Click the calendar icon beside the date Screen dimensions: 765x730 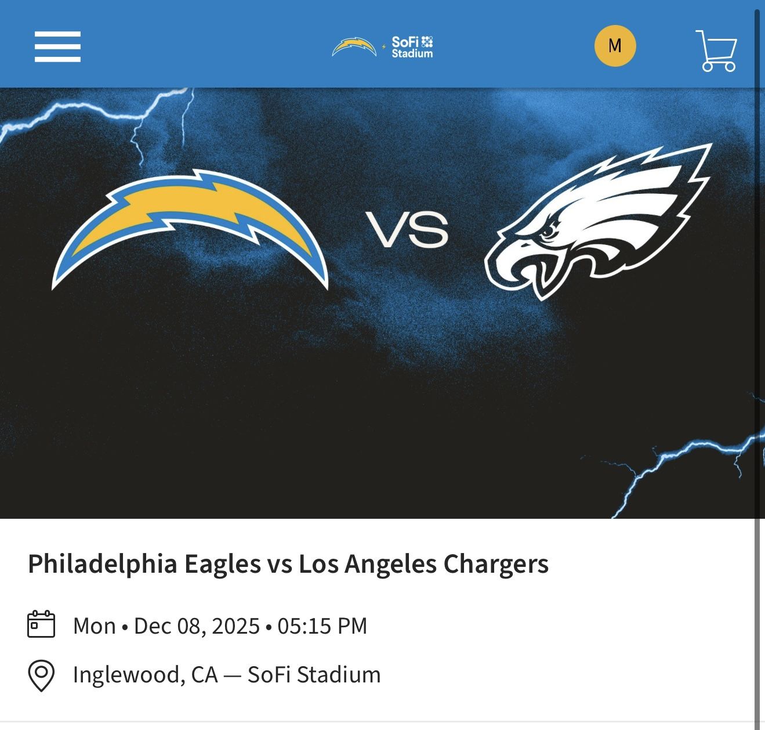[x=41, y=624]
